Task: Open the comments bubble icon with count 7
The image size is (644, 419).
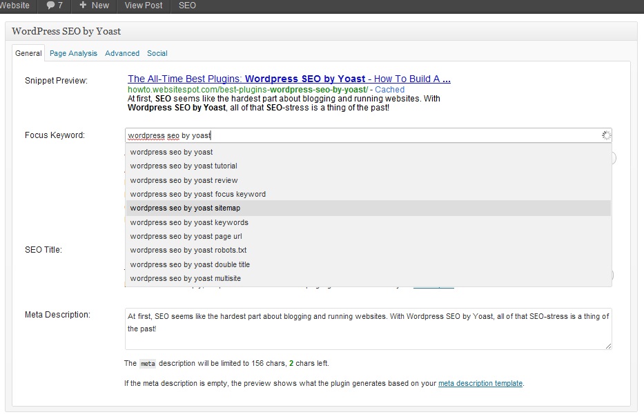Action: pos(55,6)
